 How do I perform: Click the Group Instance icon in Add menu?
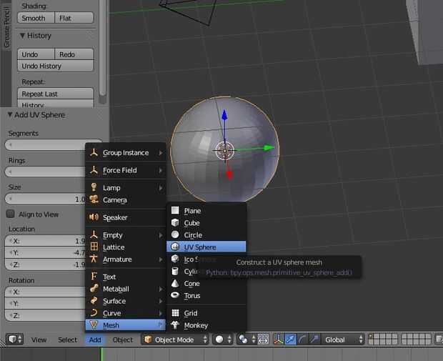94,153
